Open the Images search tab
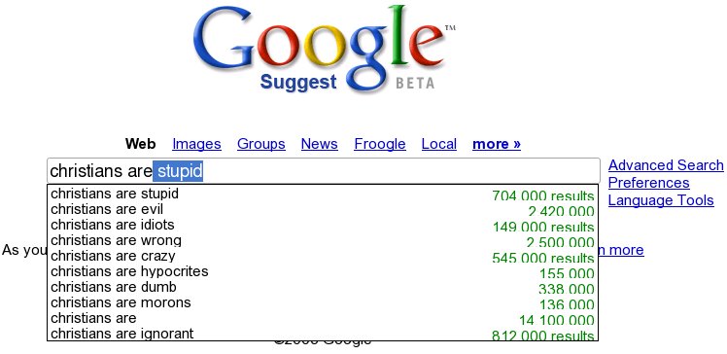The width and height of the screenshot is (727, 354). [196, 144]
